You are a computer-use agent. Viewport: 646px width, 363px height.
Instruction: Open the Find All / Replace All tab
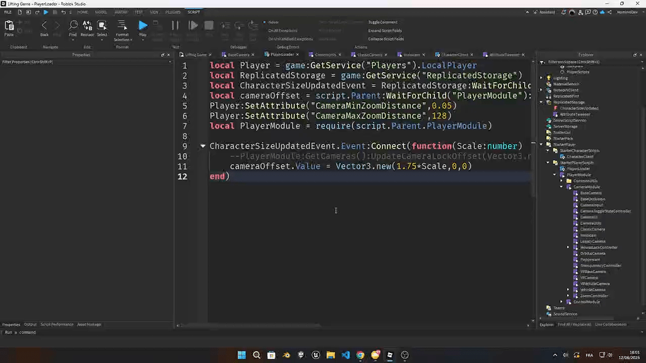[x=574, y=325]
